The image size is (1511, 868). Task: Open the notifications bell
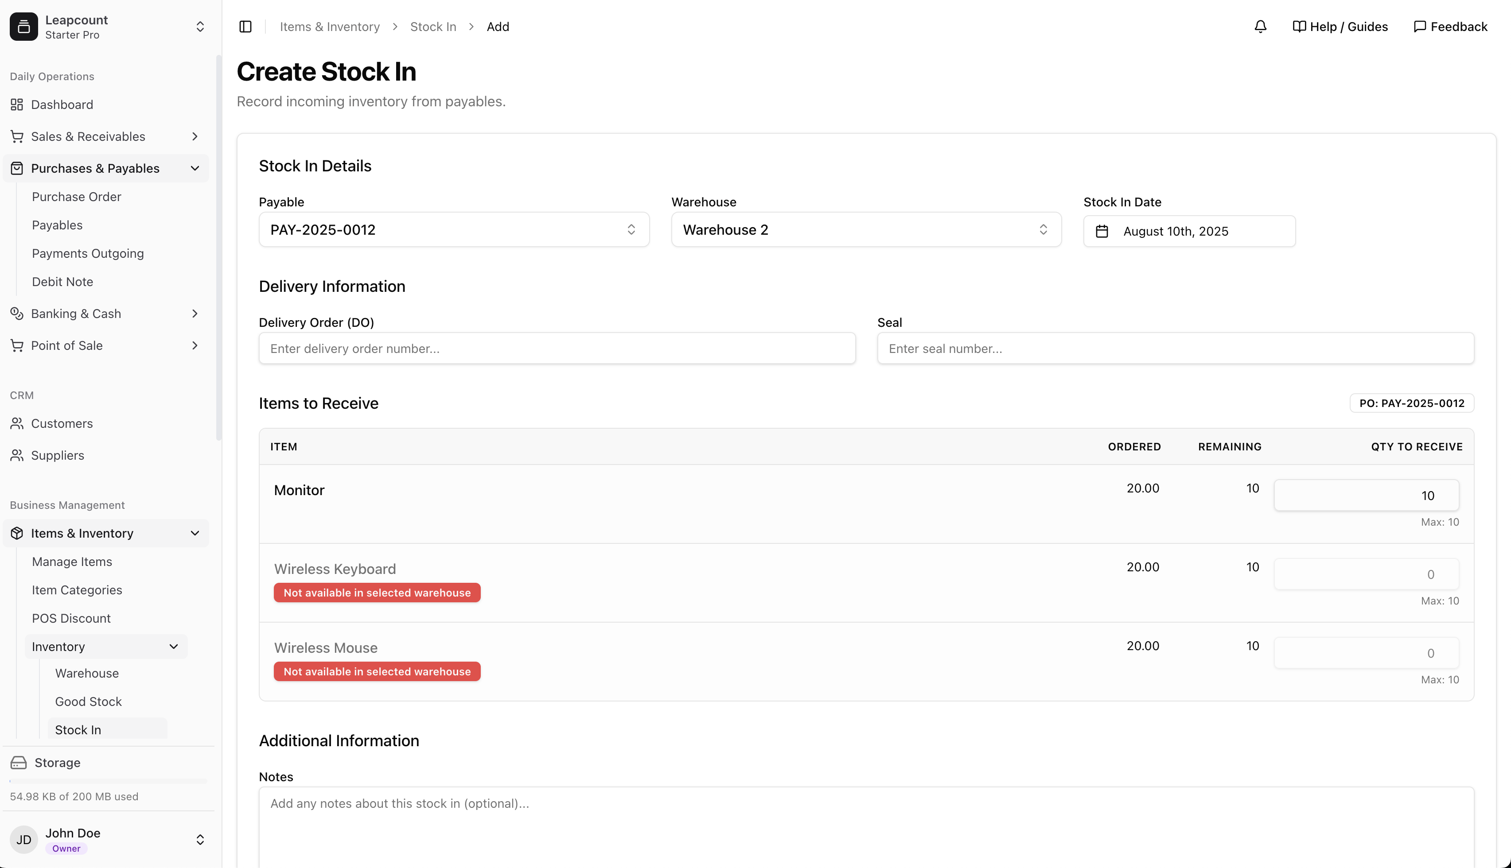tap(1260, 27)
